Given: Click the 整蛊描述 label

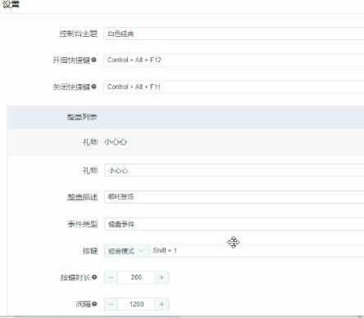Looking at the screenshot, I should [x=83, y=197].
